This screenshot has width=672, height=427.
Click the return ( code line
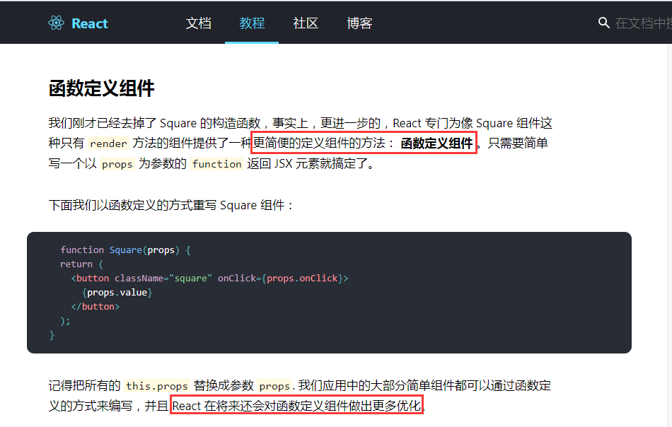tap(82, 264)
